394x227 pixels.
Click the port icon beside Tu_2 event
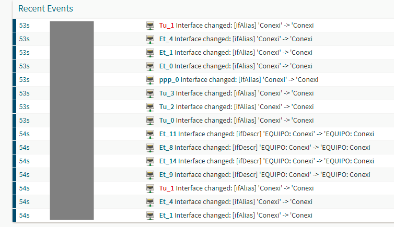pyautogui.click(x=150, y=107)
